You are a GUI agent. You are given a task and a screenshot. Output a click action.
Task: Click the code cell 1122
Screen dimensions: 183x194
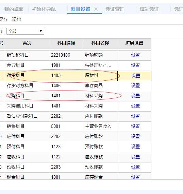(66, 157)
